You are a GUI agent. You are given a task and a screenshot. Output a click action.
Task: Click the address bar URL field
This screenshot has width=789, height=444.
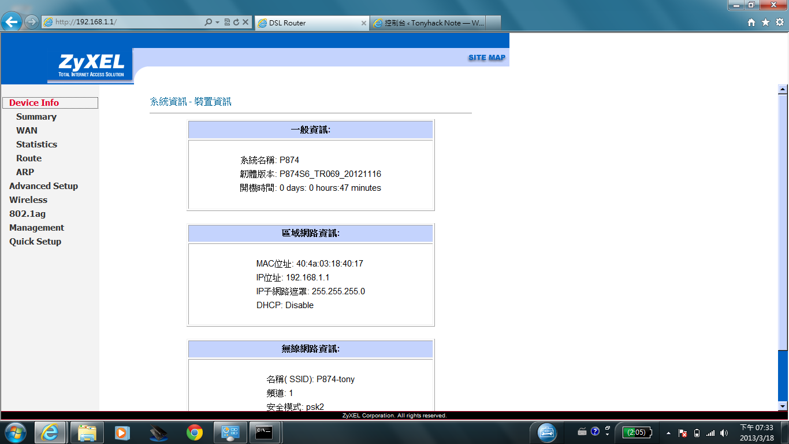123,22
